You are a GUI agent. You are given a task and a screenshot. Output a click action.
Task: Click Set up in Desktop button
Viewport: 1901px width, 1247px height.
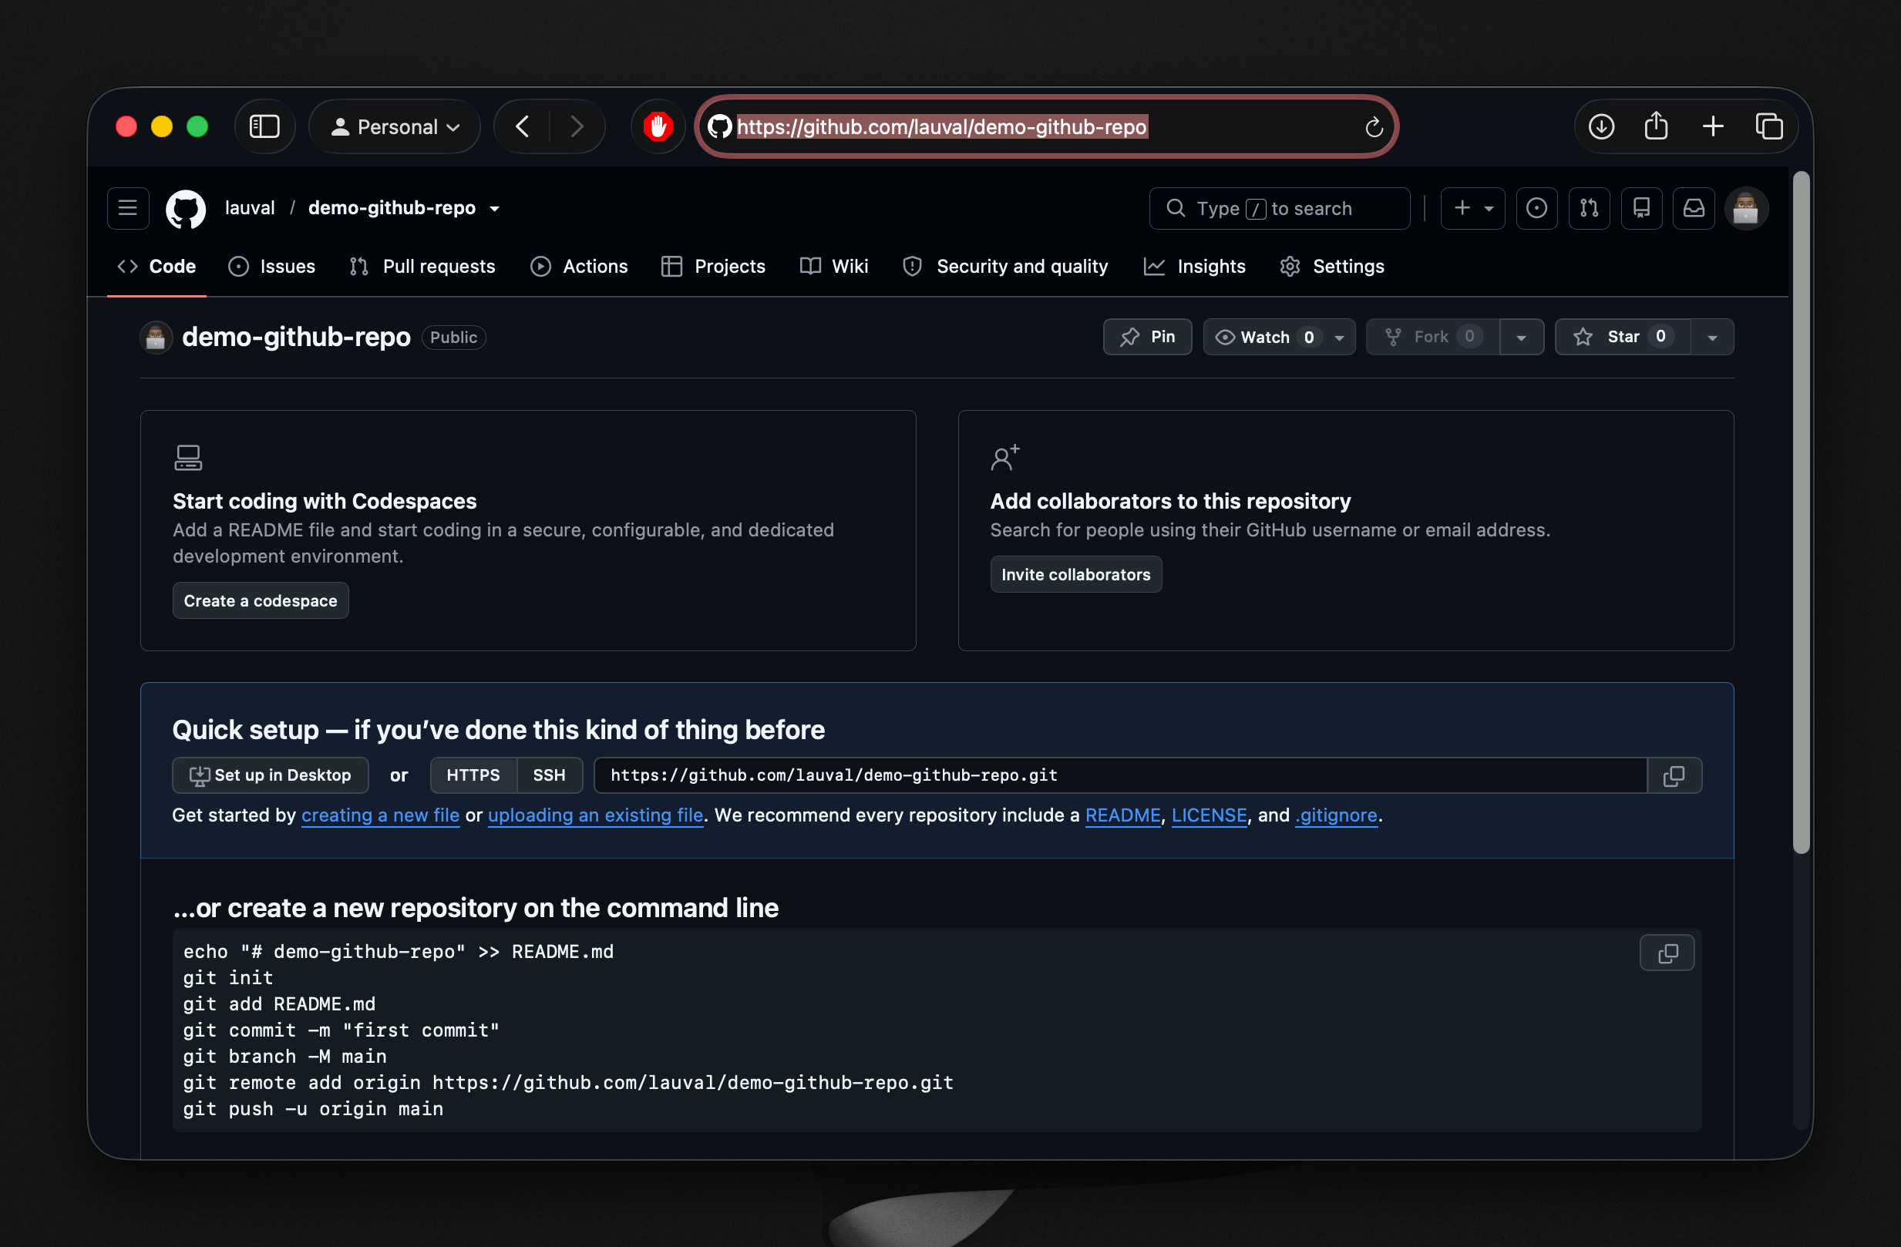click(271, 775)
